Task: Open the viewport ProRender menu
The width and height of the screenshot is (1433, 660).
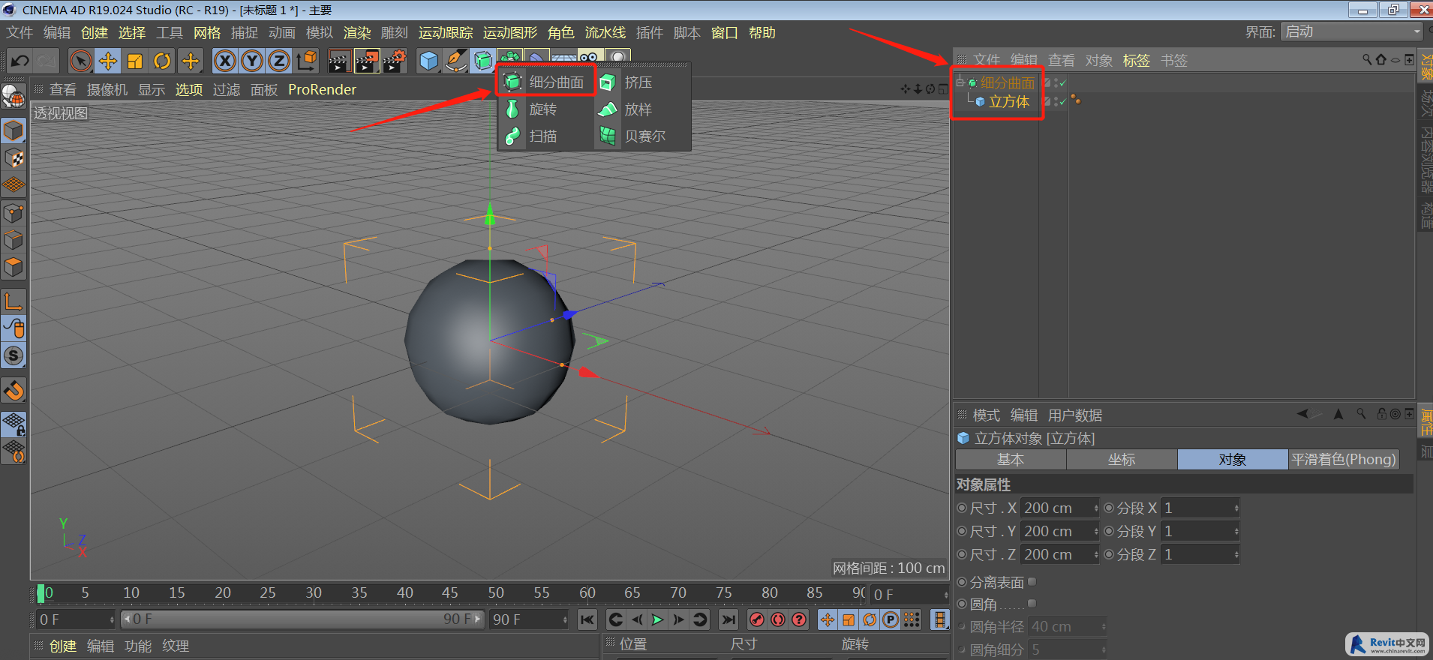Action: [322, 90]
